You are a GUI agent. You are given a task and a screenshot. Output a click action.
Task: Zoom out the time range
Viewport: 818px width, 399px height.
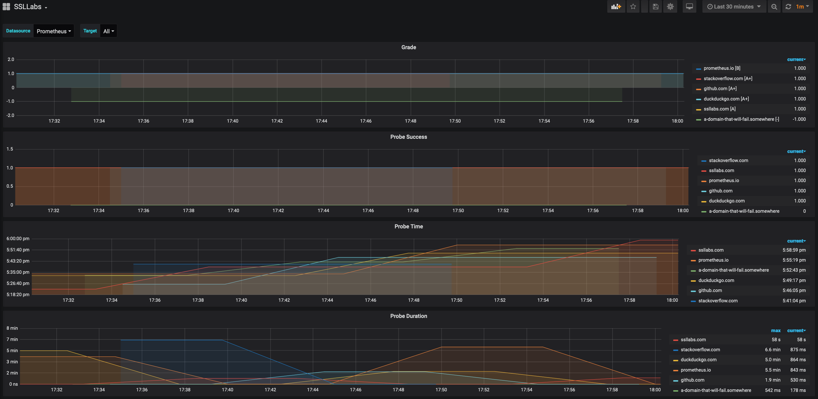point(774,7)
